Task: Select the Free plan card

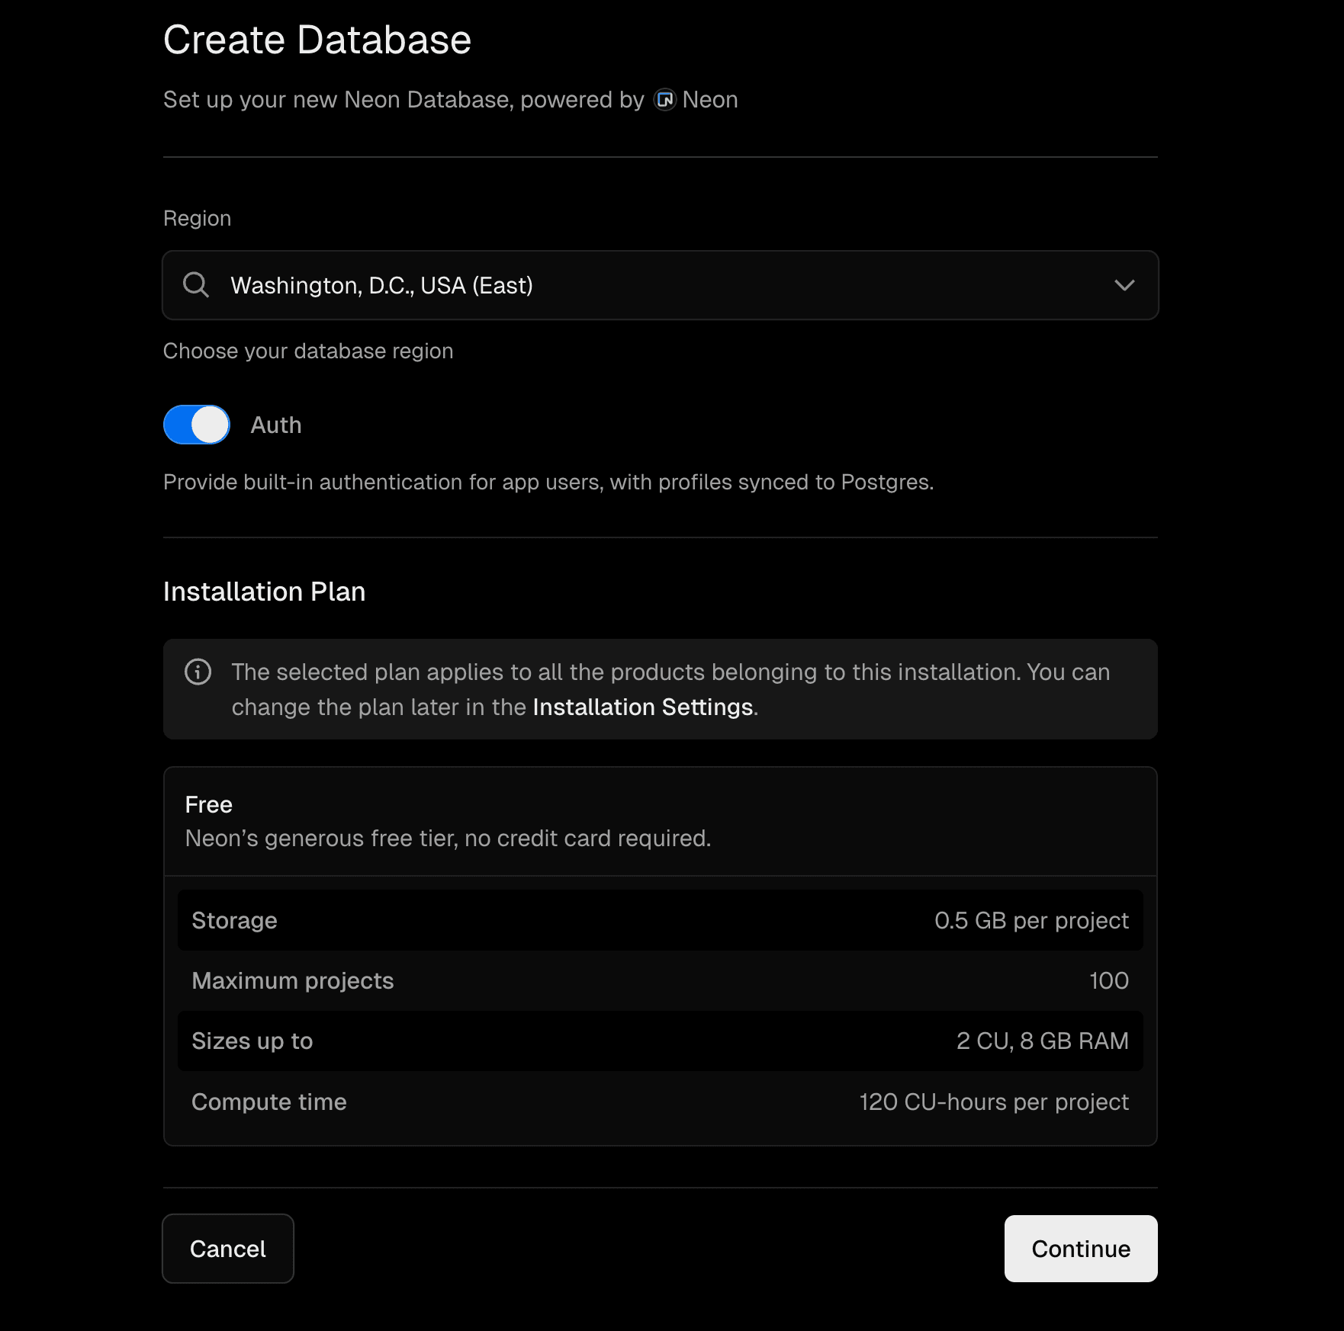Action: (x=660, y=822)
